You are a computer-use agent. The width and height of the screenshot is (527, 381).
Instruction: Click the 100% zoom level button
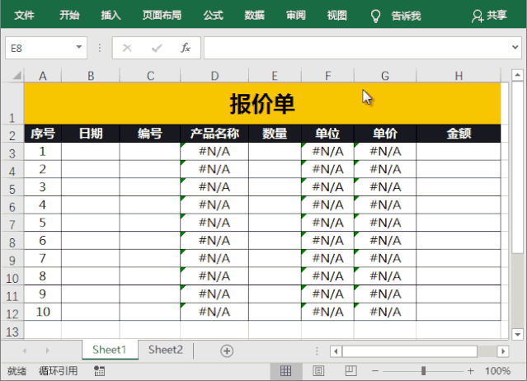pyautogui.click(x=498, y=371)
